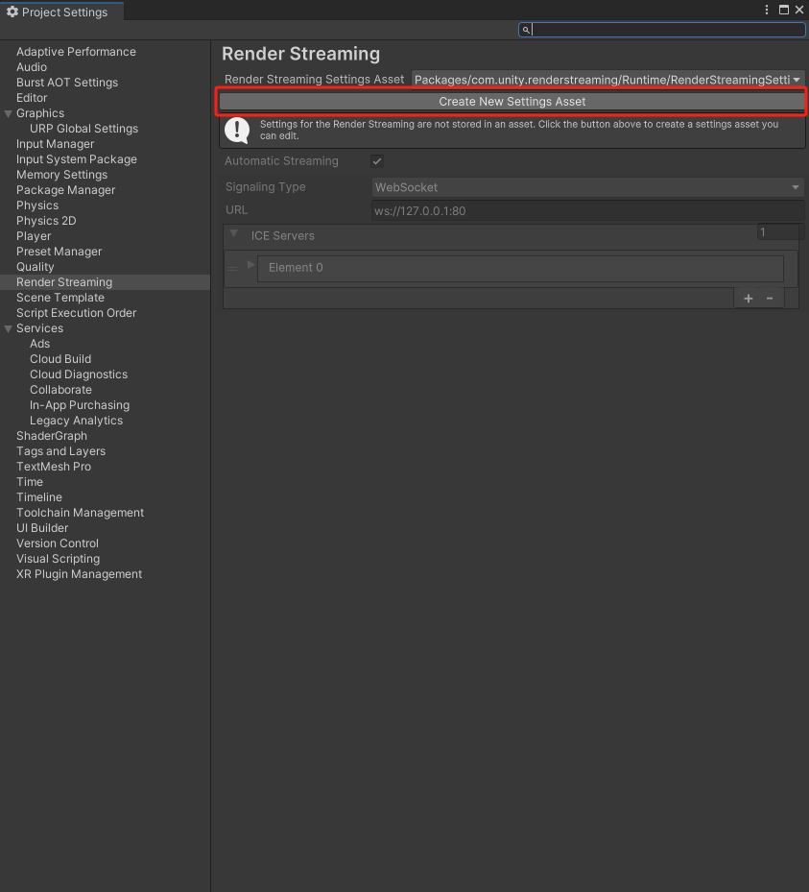Collapse the ICE Servers foldout
Viewport: 809px width, 892px height.
pos(234,233)
